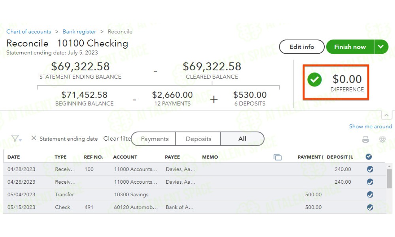The height and width of the screenshot is (237, 395).
Task: Uncheck the 05/04/2023 Transfer transaction
Action: (x=370, y=195)
